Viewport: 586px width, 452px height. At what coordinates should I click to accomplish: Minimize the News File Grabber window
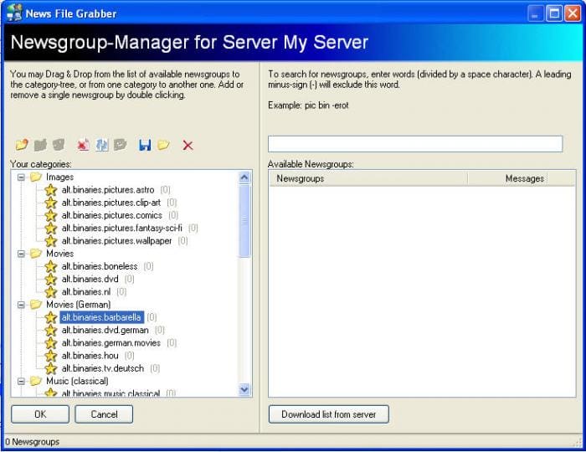536,13
